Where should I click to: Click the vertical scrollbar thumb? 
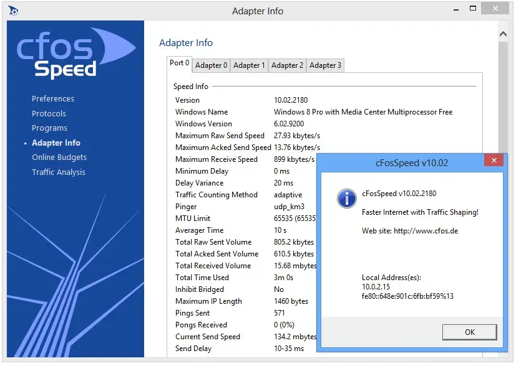503,97
